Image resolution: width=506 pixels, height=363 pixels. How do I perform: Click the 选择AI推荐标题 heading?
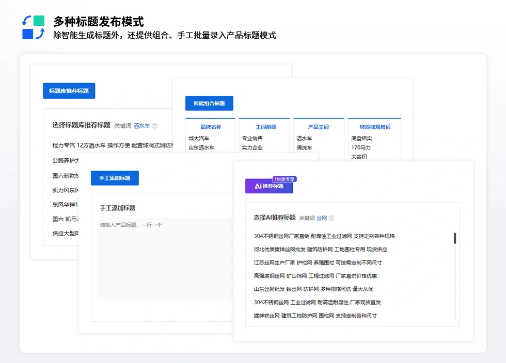(x=275, y=217)
